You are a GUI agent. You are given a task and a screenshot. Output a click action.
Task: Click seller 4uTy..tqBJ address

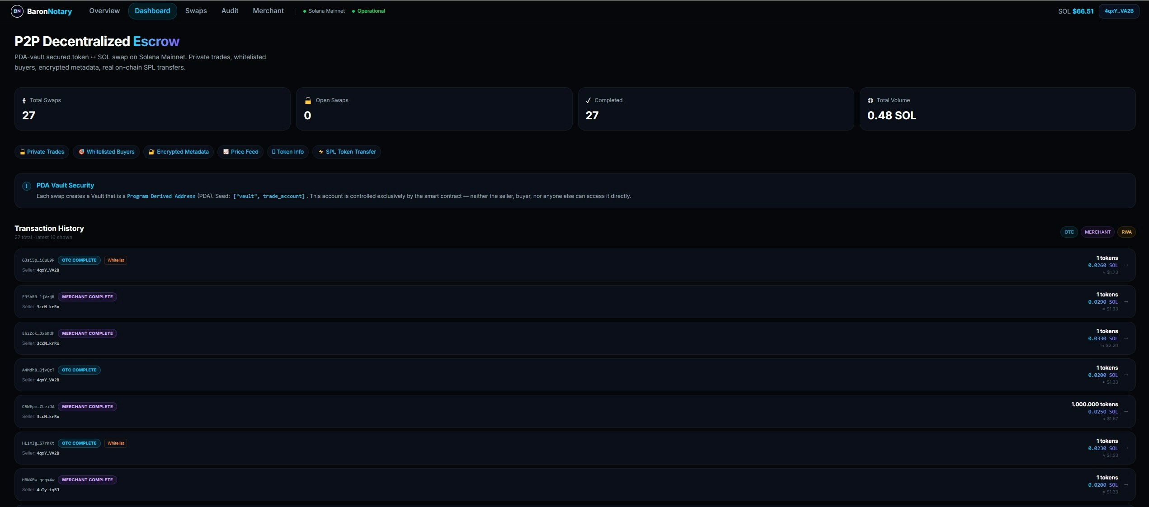[48, 490]
